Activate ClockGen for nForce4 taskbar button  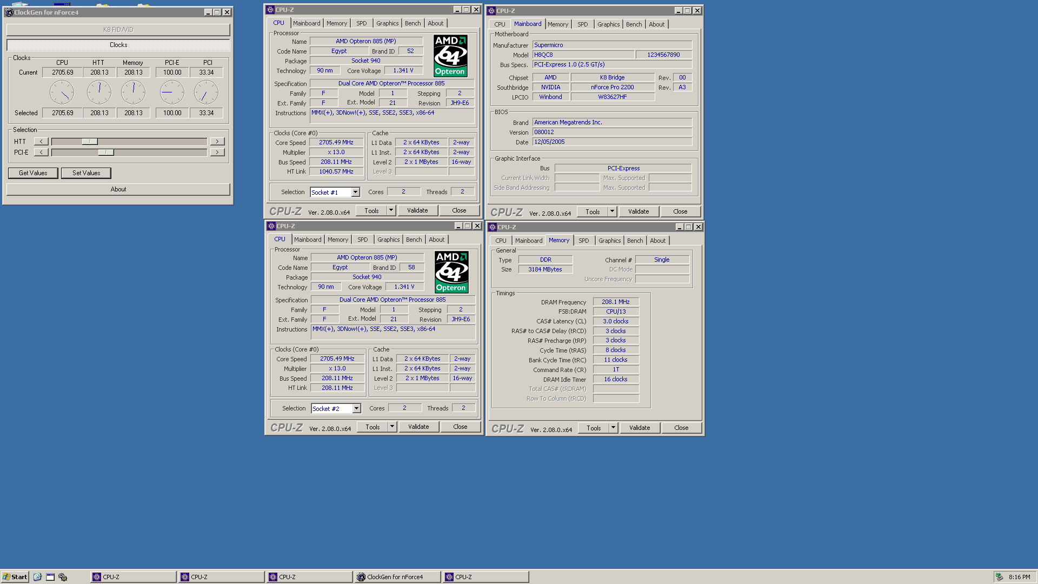(x=397, y=577)
